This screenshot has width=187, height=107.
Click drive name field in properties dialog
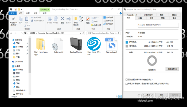[158, 25]
